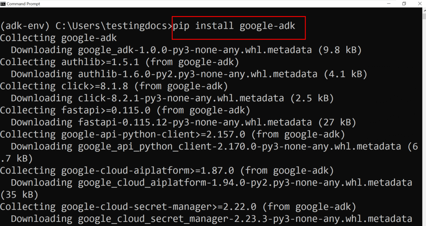Click inside the red highlight rectangle
426x226 pixels.
coord(238,28)
